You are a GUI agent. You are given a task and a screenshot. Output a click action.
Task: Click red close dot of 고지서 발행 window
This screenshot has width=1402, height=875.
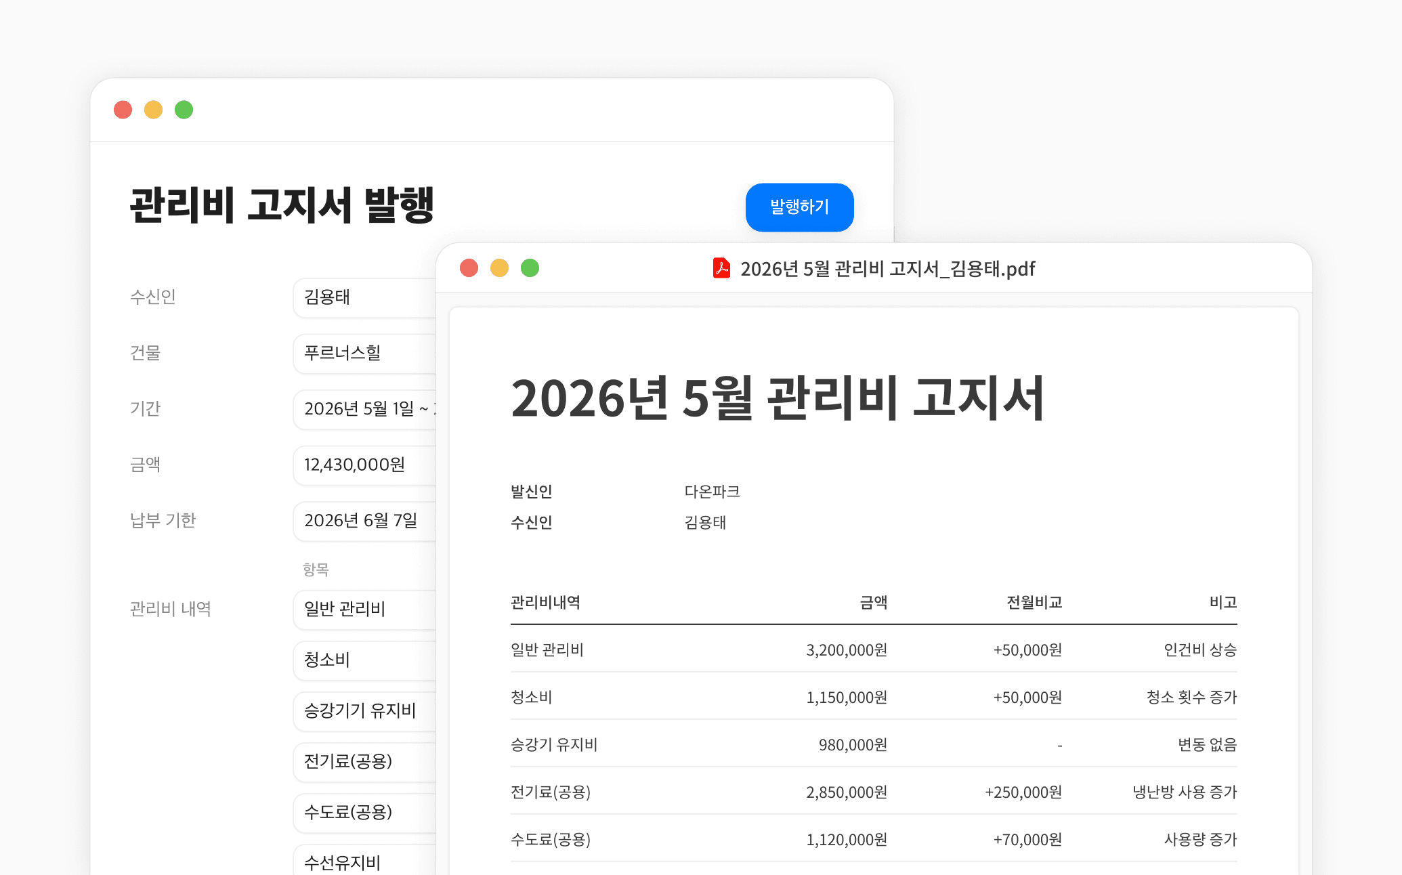coord(123,110)
